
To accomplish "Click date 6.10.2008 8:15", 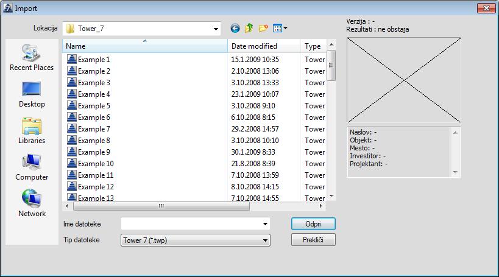I will 253,117.
